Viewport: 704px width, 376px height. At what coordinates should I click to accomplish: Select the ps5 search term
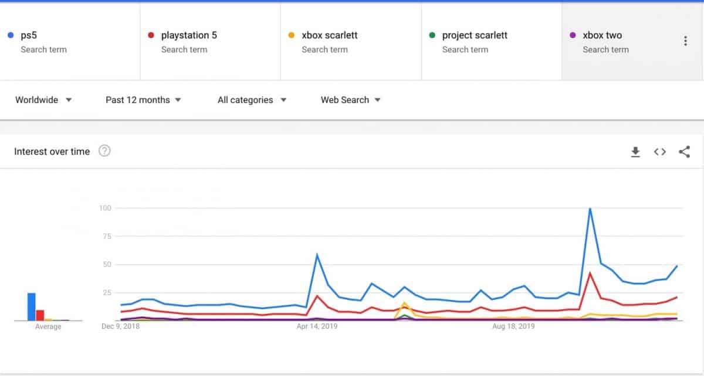[x=30, y=35]
